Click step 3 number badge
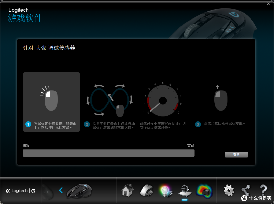Viewport: 274px width, 204px height. (198, 124)
